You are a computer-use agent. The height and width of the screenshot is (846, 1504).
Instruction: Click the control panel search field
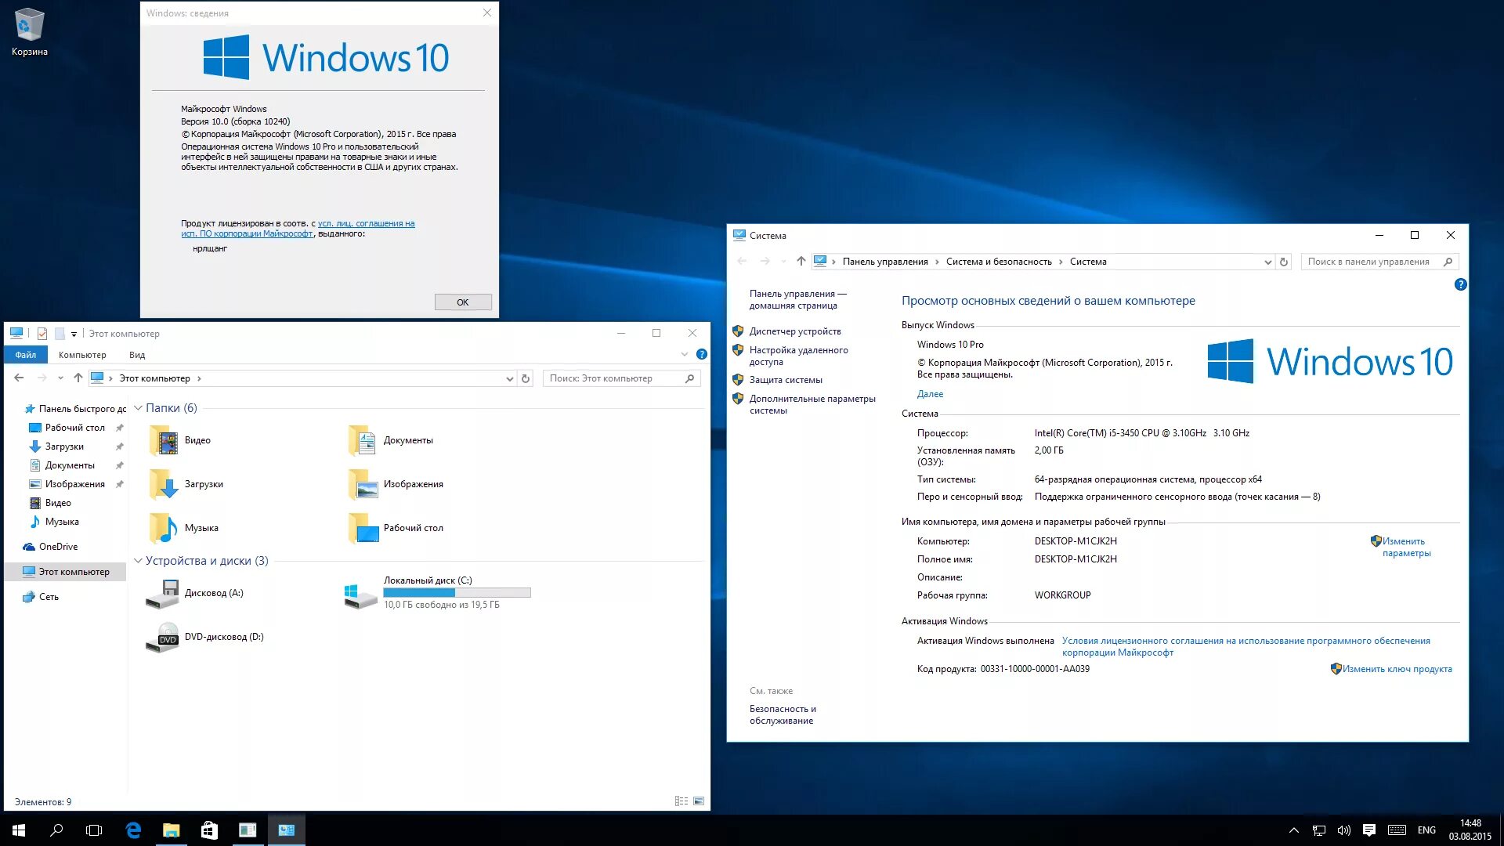(1371, 262)
